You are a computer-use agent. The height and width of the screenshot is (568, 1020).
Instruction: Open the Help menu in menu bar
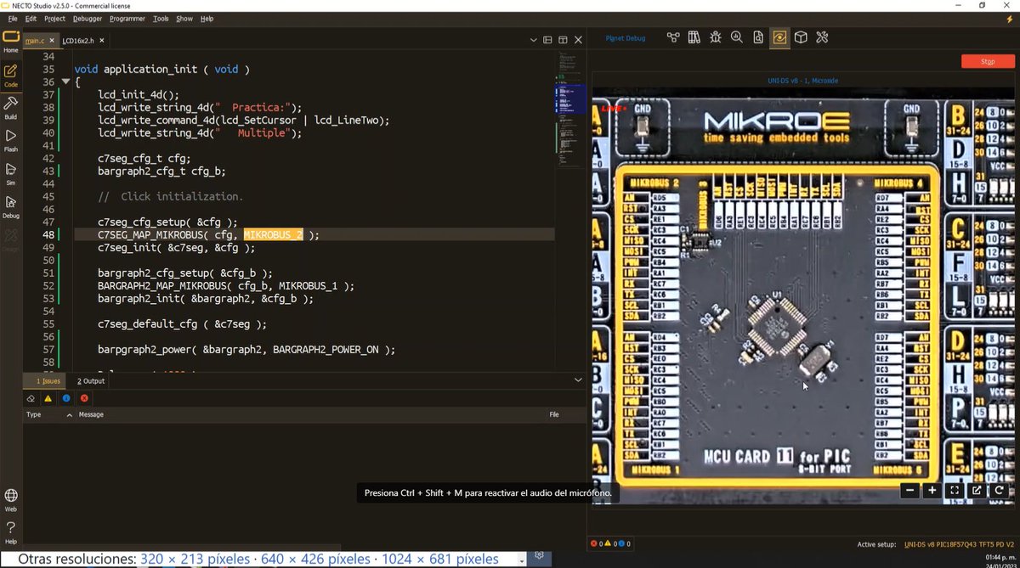pyautogui.click(x=207, y=18)
